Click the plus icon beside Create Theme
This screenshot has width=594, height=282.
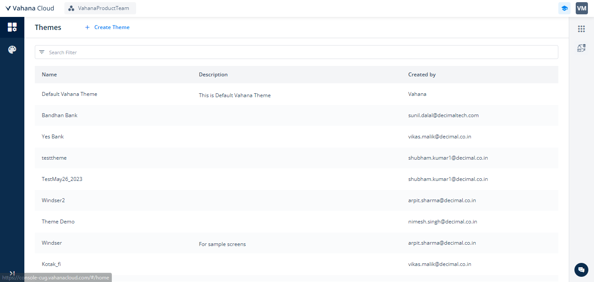(87, 27)
